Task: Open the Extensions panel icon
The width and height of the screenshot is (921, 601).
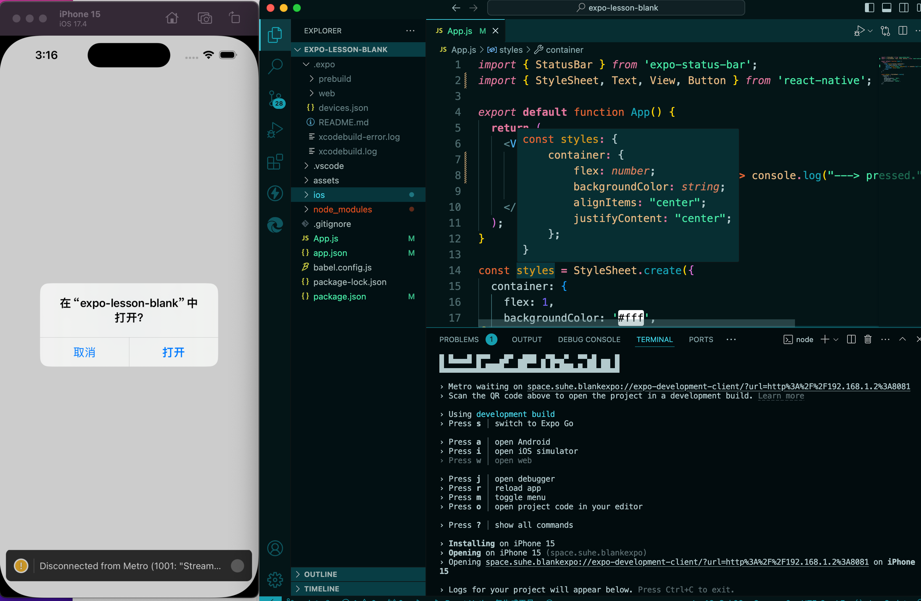Action: pyautogui.click(x=275, y=162)
